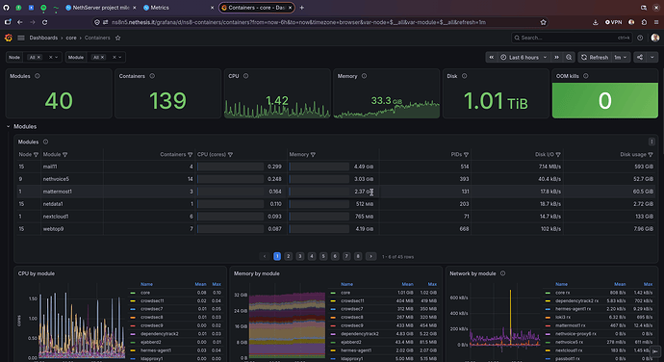Filter the Memory column
Screen dimensions: 664x362
pyautogui.click(x=313, y=155)
